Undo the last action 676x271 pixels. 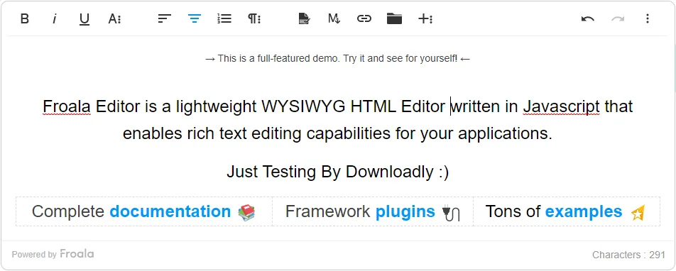[x=588, y=18]
